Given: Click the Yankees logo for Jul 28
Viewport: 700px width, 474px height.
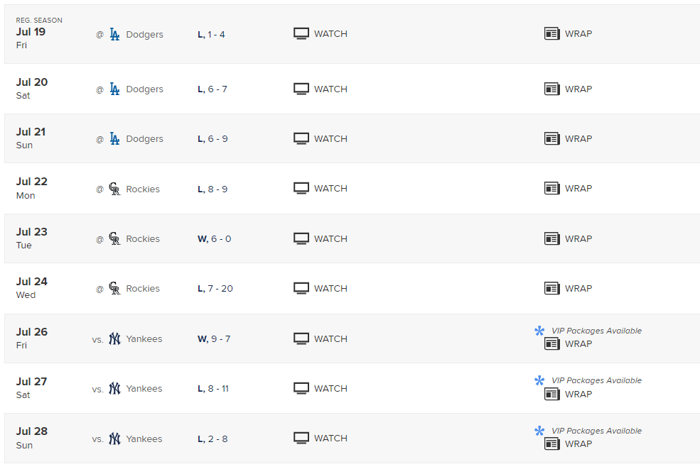Looking at the screenshot, I should tap(114, 439).
